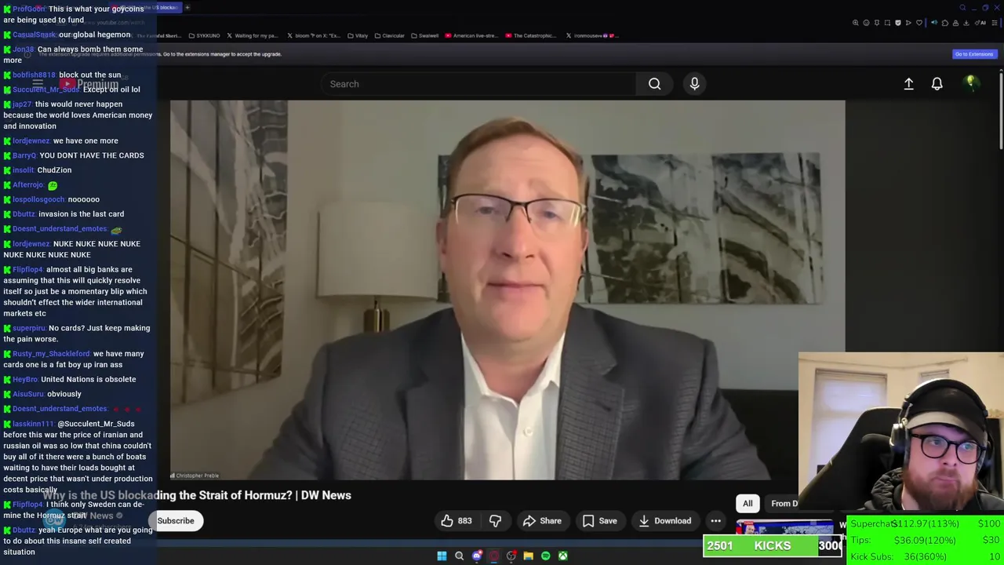This screenshot has height=565, width=1004.
Task: Save the video to a playlist
Action: pos(600,521)
